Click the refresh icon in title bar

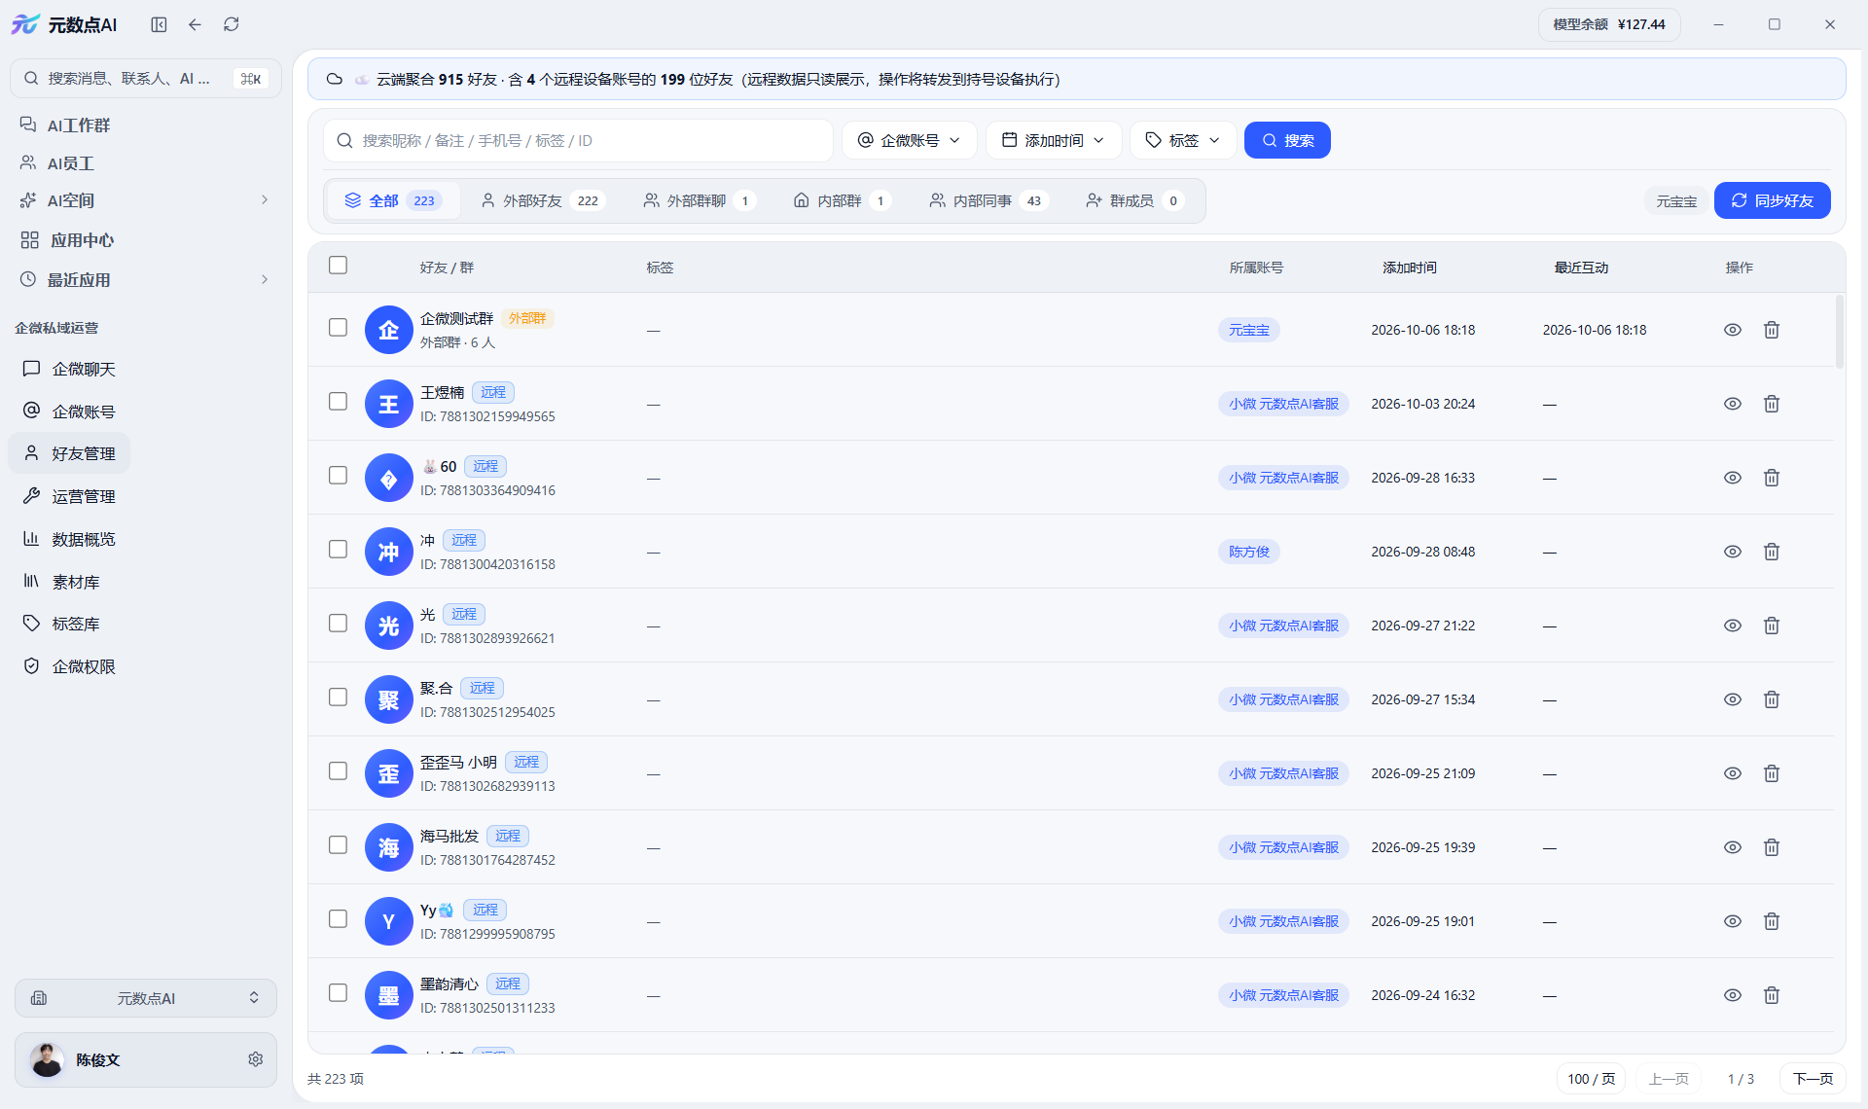tap(231, 24)
